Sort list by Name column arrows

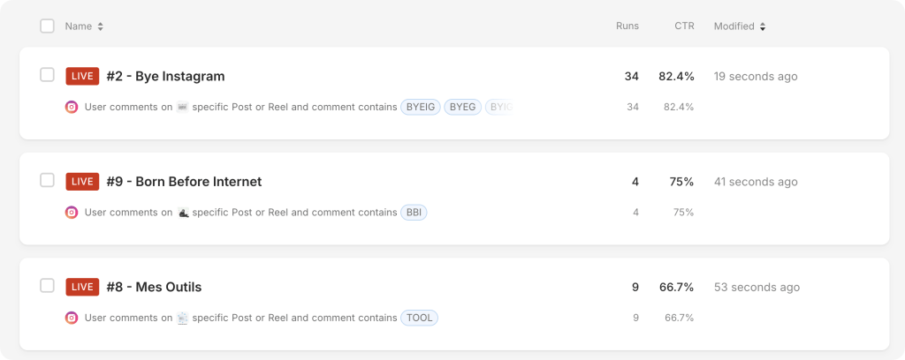pyautogui.click(x=101, y=26)
